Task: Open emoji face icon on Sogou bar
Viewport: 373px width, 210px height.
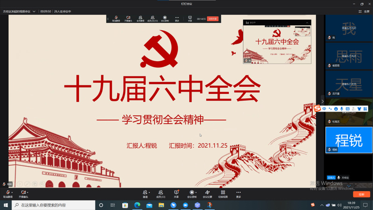Action: (336, 109)
